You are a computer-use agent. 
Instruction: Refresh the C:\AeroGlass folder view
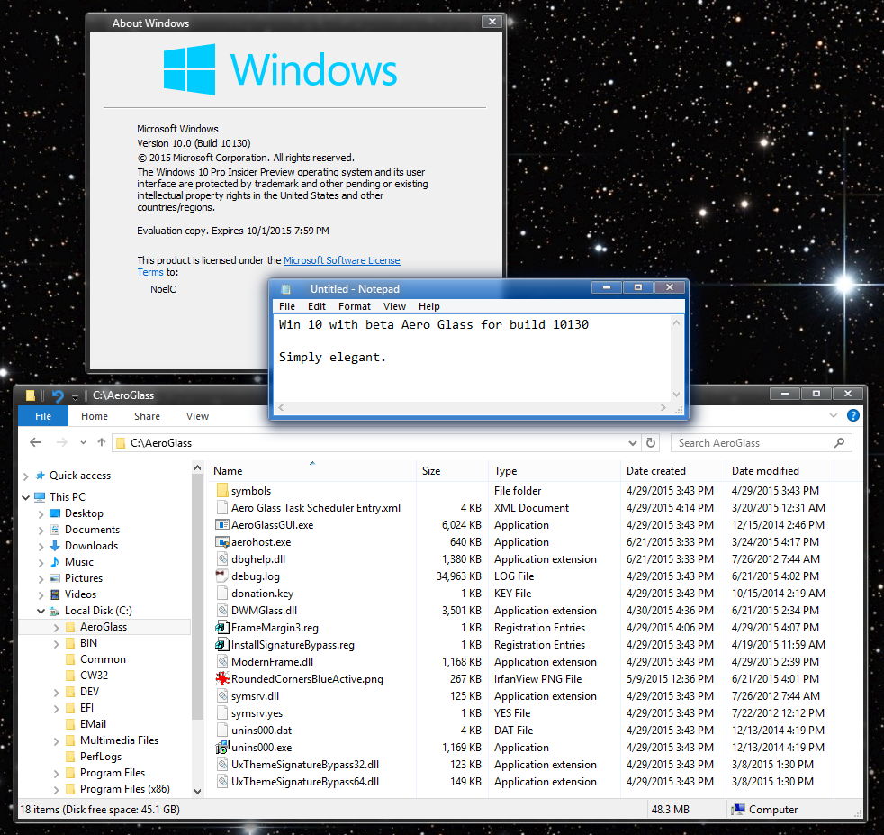tap(651, 443)
